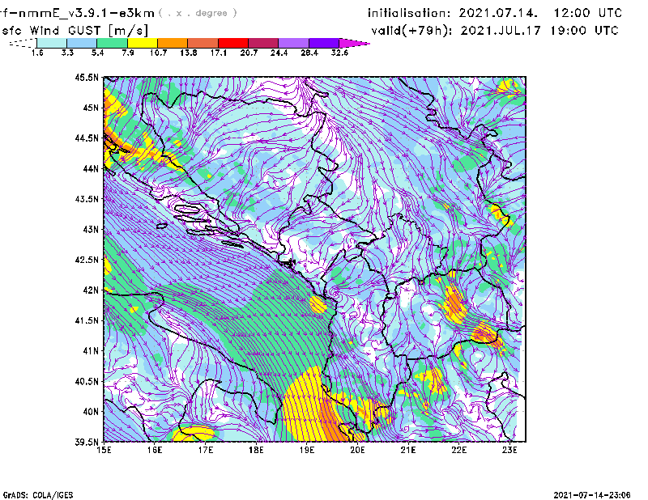The image size is (648, 500).
Task: Click the legend value '24.4'
Action: pyautogui.click(x=279, y=53)
